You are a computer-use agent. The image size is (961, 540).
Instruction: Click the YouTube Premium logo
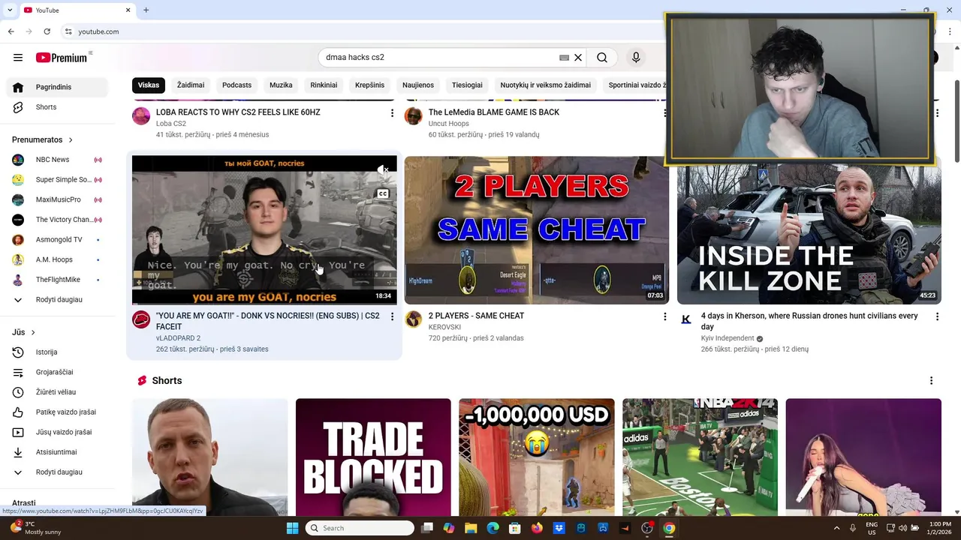point(62,58)
